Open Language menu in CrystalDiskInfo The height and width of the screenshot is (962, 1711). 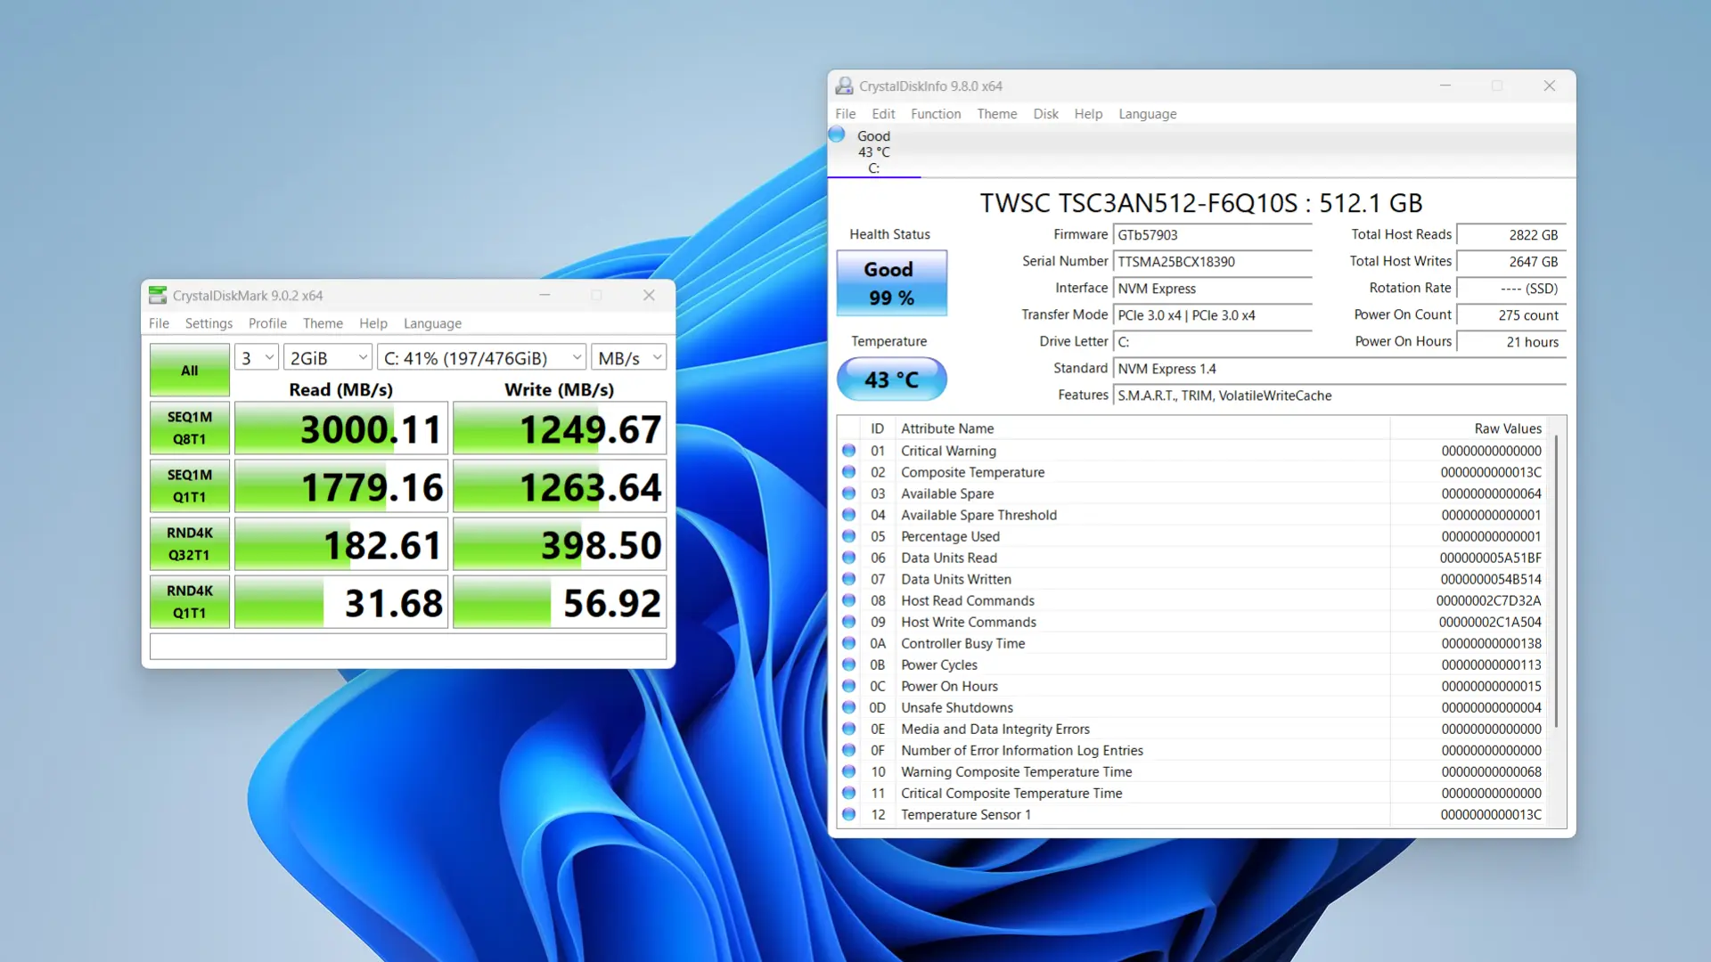point(1148,114)
